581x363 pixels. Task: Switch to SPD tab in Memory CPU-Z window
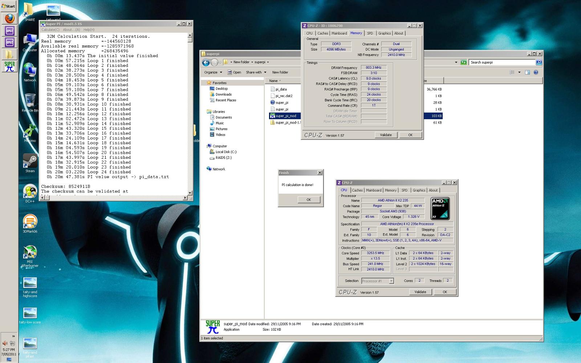(370, 33)
